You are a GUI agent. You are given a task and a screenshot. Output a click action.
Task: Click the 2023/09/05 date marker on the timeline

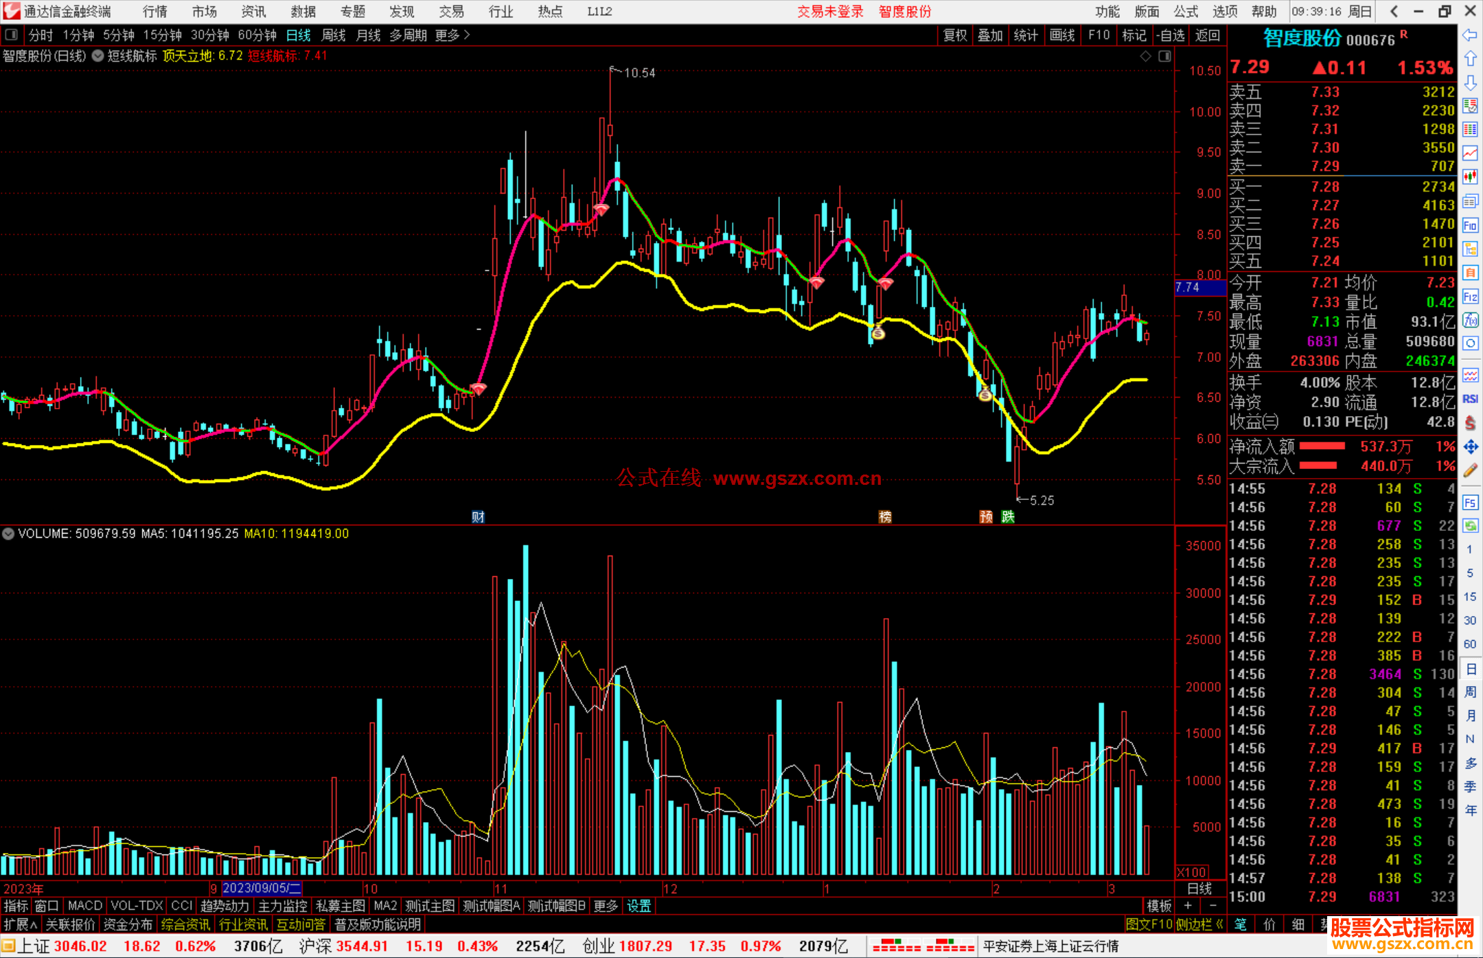point(262,888)
